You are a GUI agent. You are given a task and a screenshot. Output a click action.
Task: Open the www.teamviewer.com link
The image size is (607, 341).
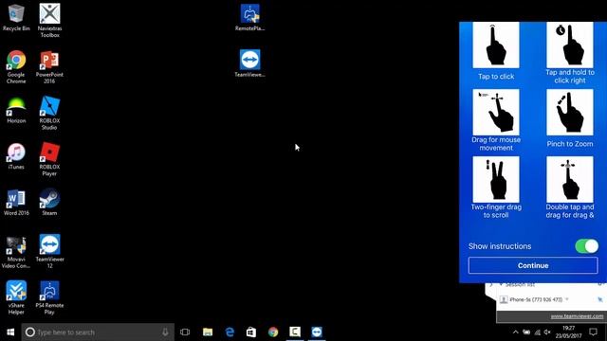(577, 316)
